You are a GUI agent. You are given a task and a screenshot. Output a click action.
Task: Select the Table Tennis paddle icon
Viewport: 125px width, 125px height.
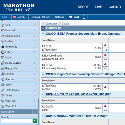tap(3, 90)
